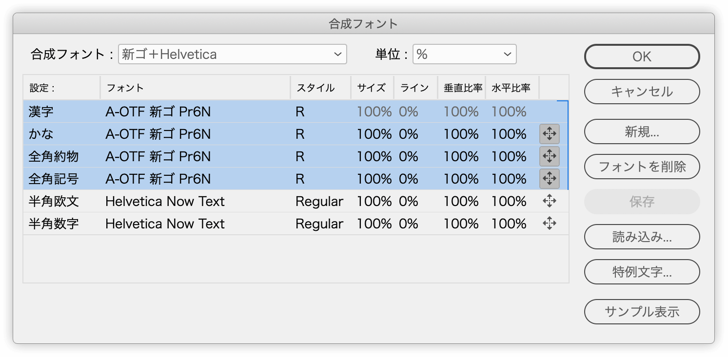Click horizontal scale 100% in かな row
The height and width of the screenshot is (357, 728).
[x=509, y=134]
